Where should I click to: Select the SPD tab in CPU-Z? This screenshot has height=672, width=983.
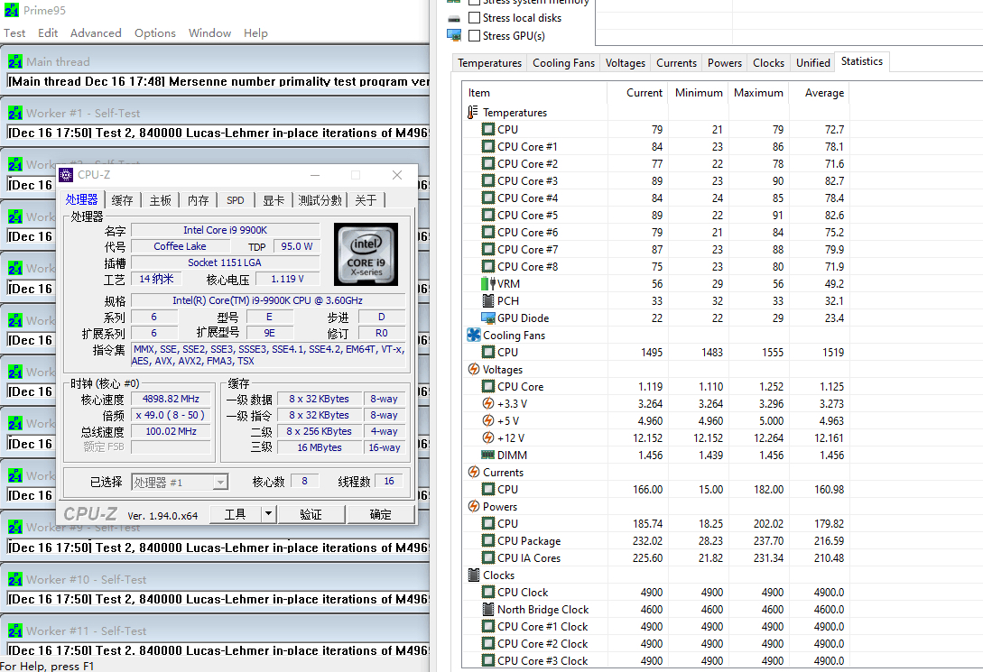pyautogui.click(x=235, y=200)
